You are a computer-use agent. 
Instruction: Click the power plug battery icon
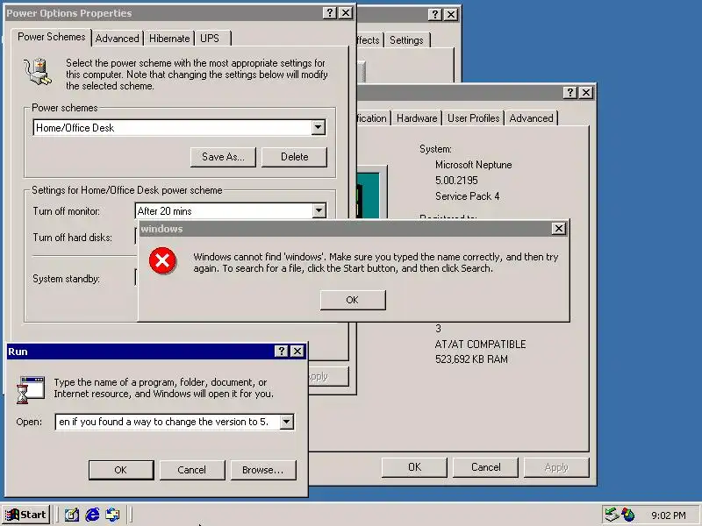click(38, 72)
